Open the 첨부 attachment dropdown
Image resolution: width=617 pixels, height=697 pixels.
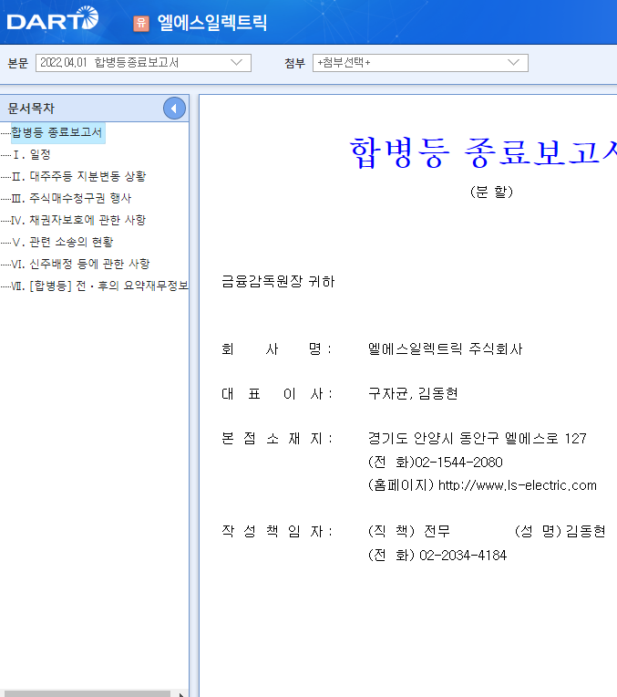tap(420, 63)
